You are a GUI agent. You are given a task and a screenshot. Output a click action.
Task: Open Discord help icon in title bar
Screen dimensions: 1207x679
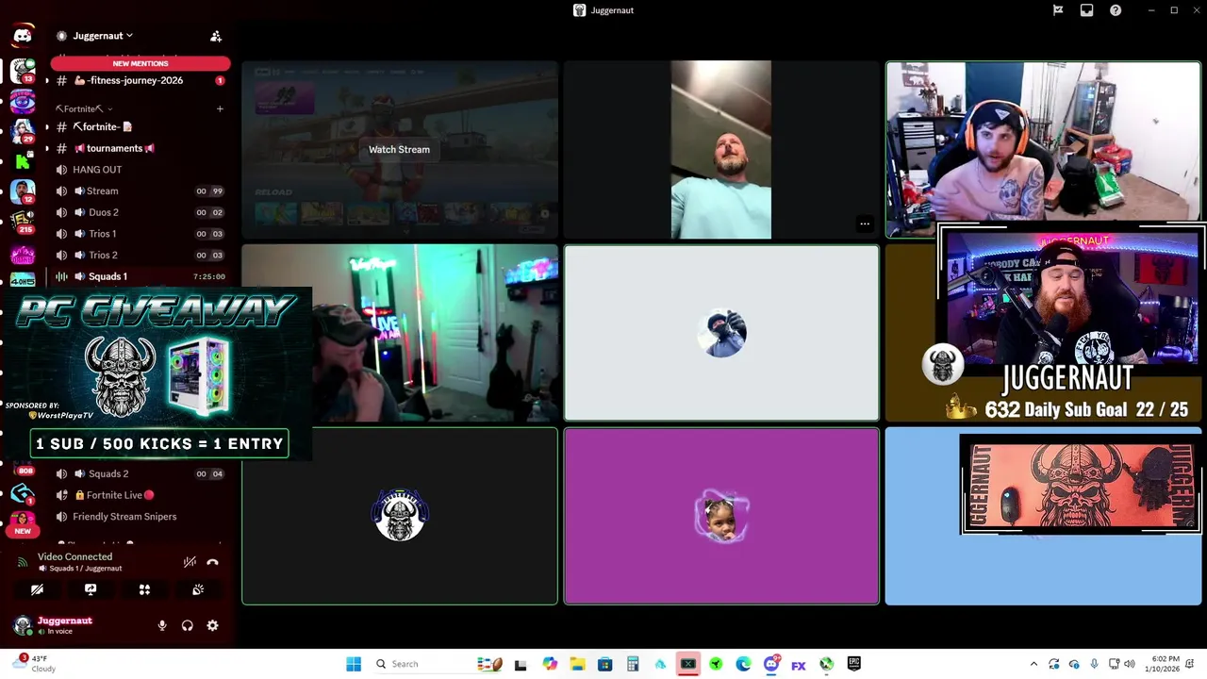1116,10
